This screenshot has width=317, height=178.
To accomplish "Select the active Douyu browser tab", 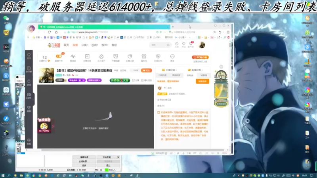I will pos(104,27).
